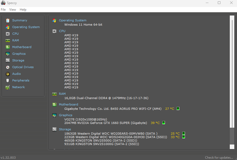Click the Graphics heading link in summary
Viewport: 237px width, 160px height.
66,115
